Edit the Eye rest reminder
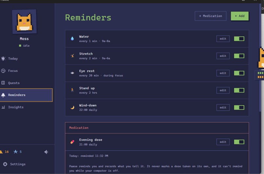This screenshot has width=264, height=174. coord(223,73)
